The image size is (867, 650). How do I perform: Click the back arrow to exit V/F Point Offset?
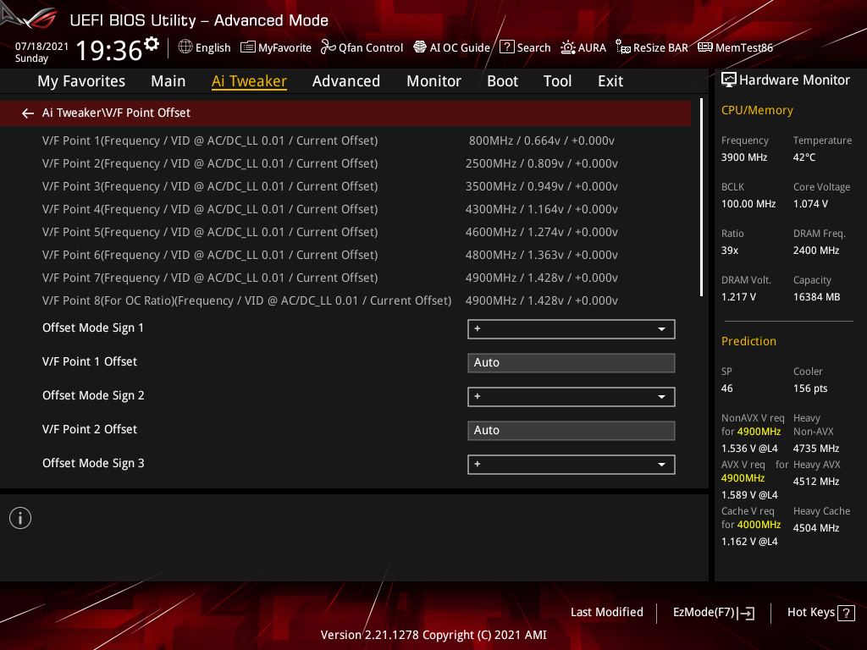pos(27,112)
